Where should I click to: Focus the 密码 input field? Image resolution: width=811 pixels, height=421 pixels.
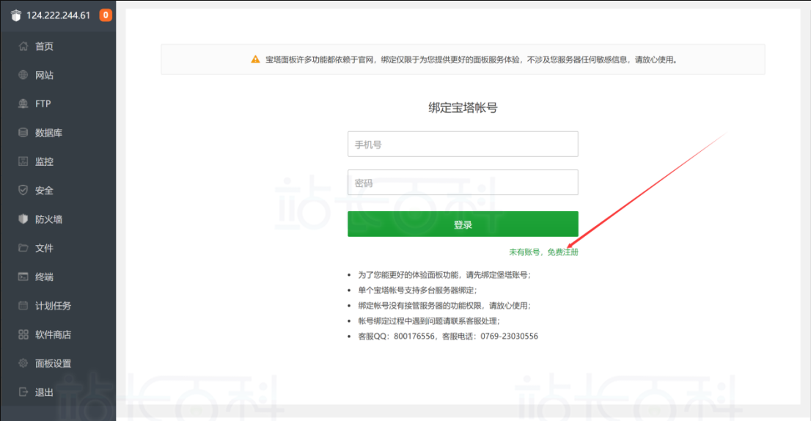[x=463, y=183]
